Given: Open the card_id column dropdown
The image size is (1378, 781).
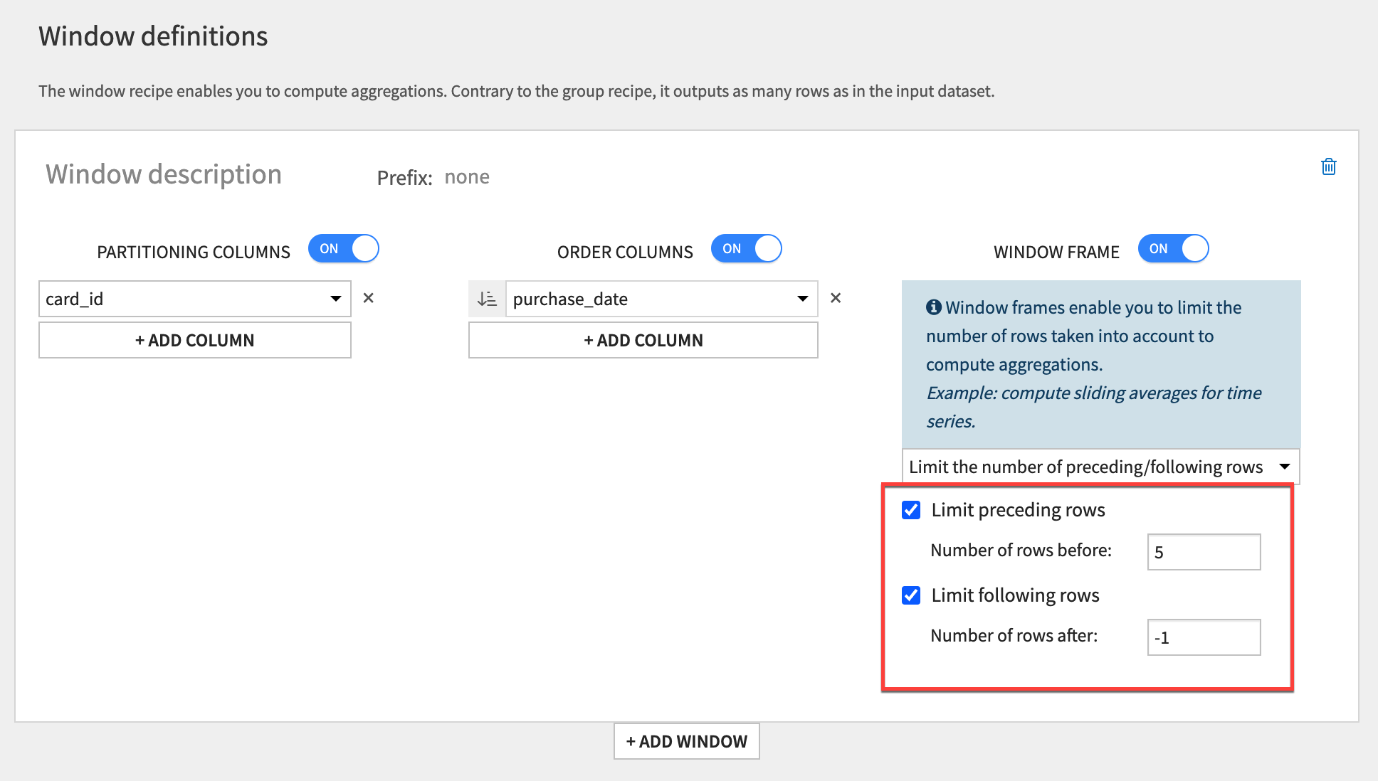Looking at the screenshot, I should coord(335,299).
